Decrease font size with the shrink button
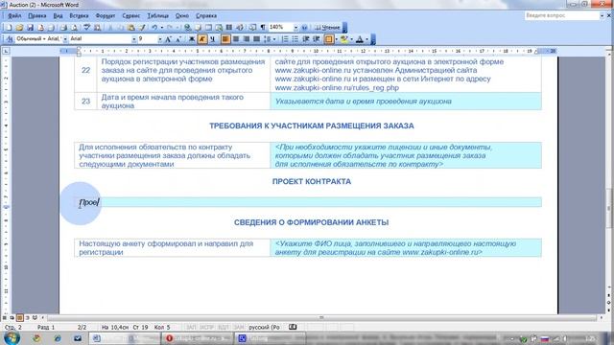 point(178,38)
